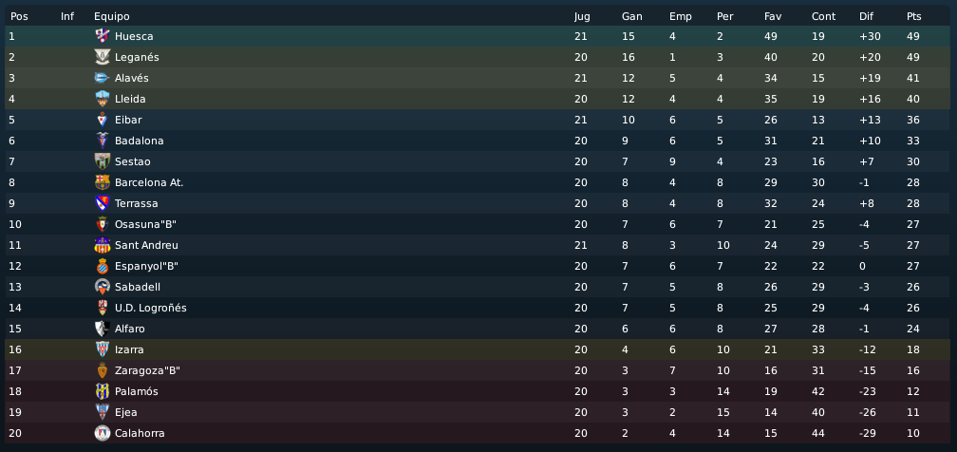The image size is (957, 452).
Task: Click the Sant Andreu striped badge
Action: (x=102, y=245)
